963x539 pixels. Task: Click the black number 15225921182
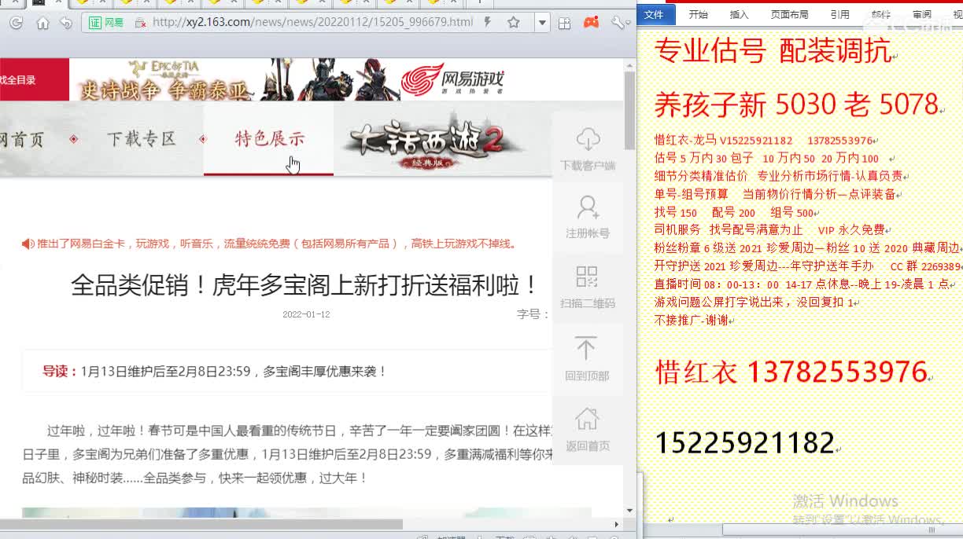[744, 443]
